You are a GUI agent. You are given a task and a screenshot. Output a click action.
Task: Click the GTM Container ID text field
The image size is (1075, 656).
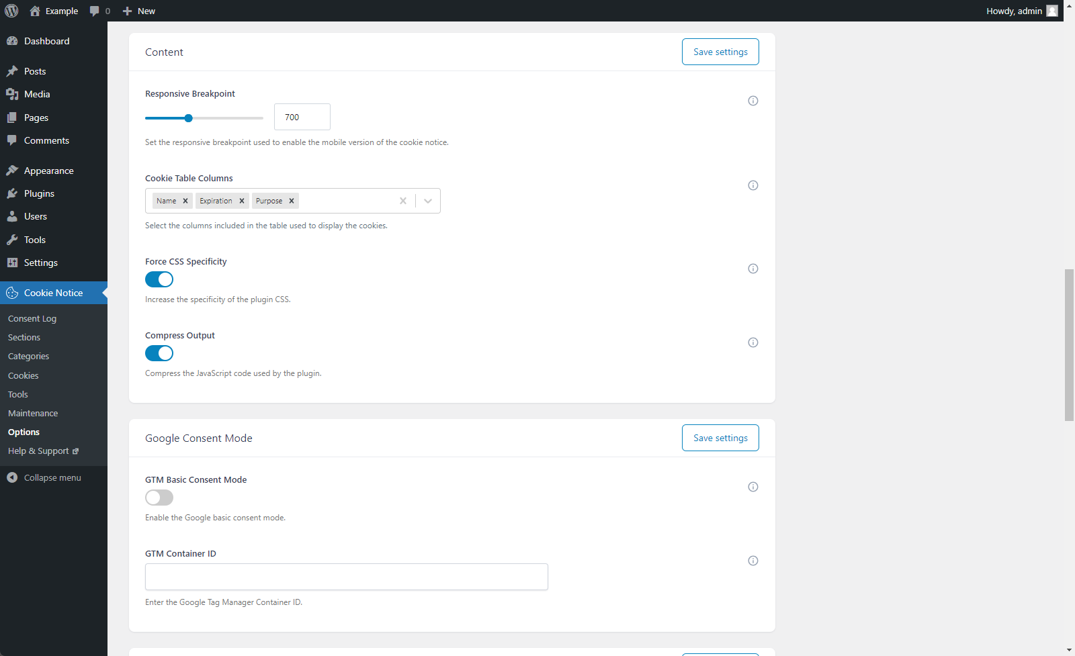pyautogui.click(x=346, y=577)
